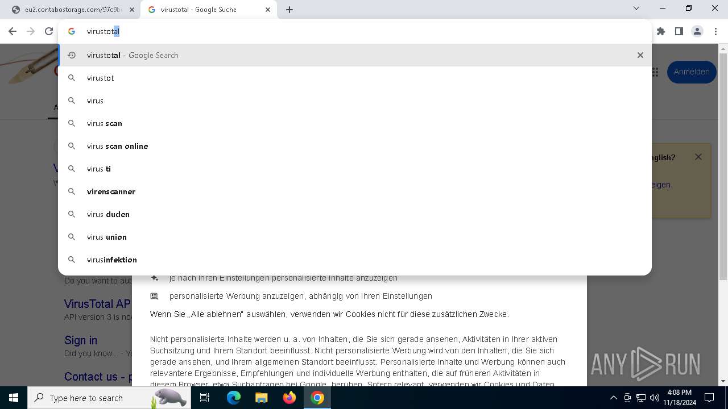The height and width of the screenshot is (409, 728).
Task: Select the virustotal - Google Suche tab
Action: 209,10
